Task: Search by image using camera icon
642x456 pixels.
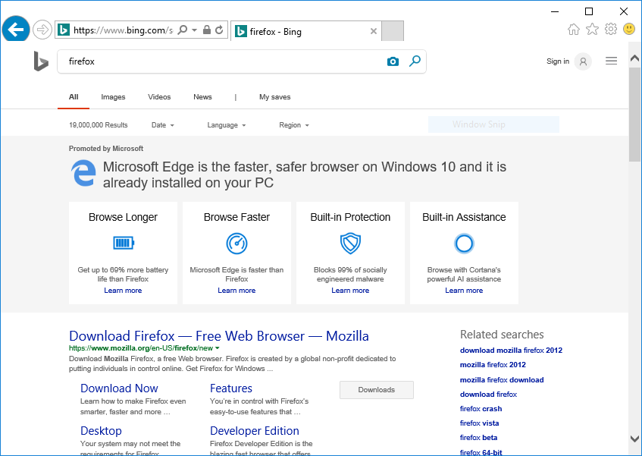Action: pyautogui.click(x=393, y=61)
